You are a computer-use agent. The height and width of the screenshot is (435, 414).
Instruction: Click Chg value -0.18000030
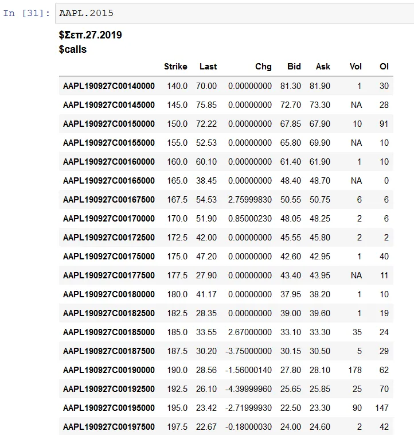click(248, 426)
